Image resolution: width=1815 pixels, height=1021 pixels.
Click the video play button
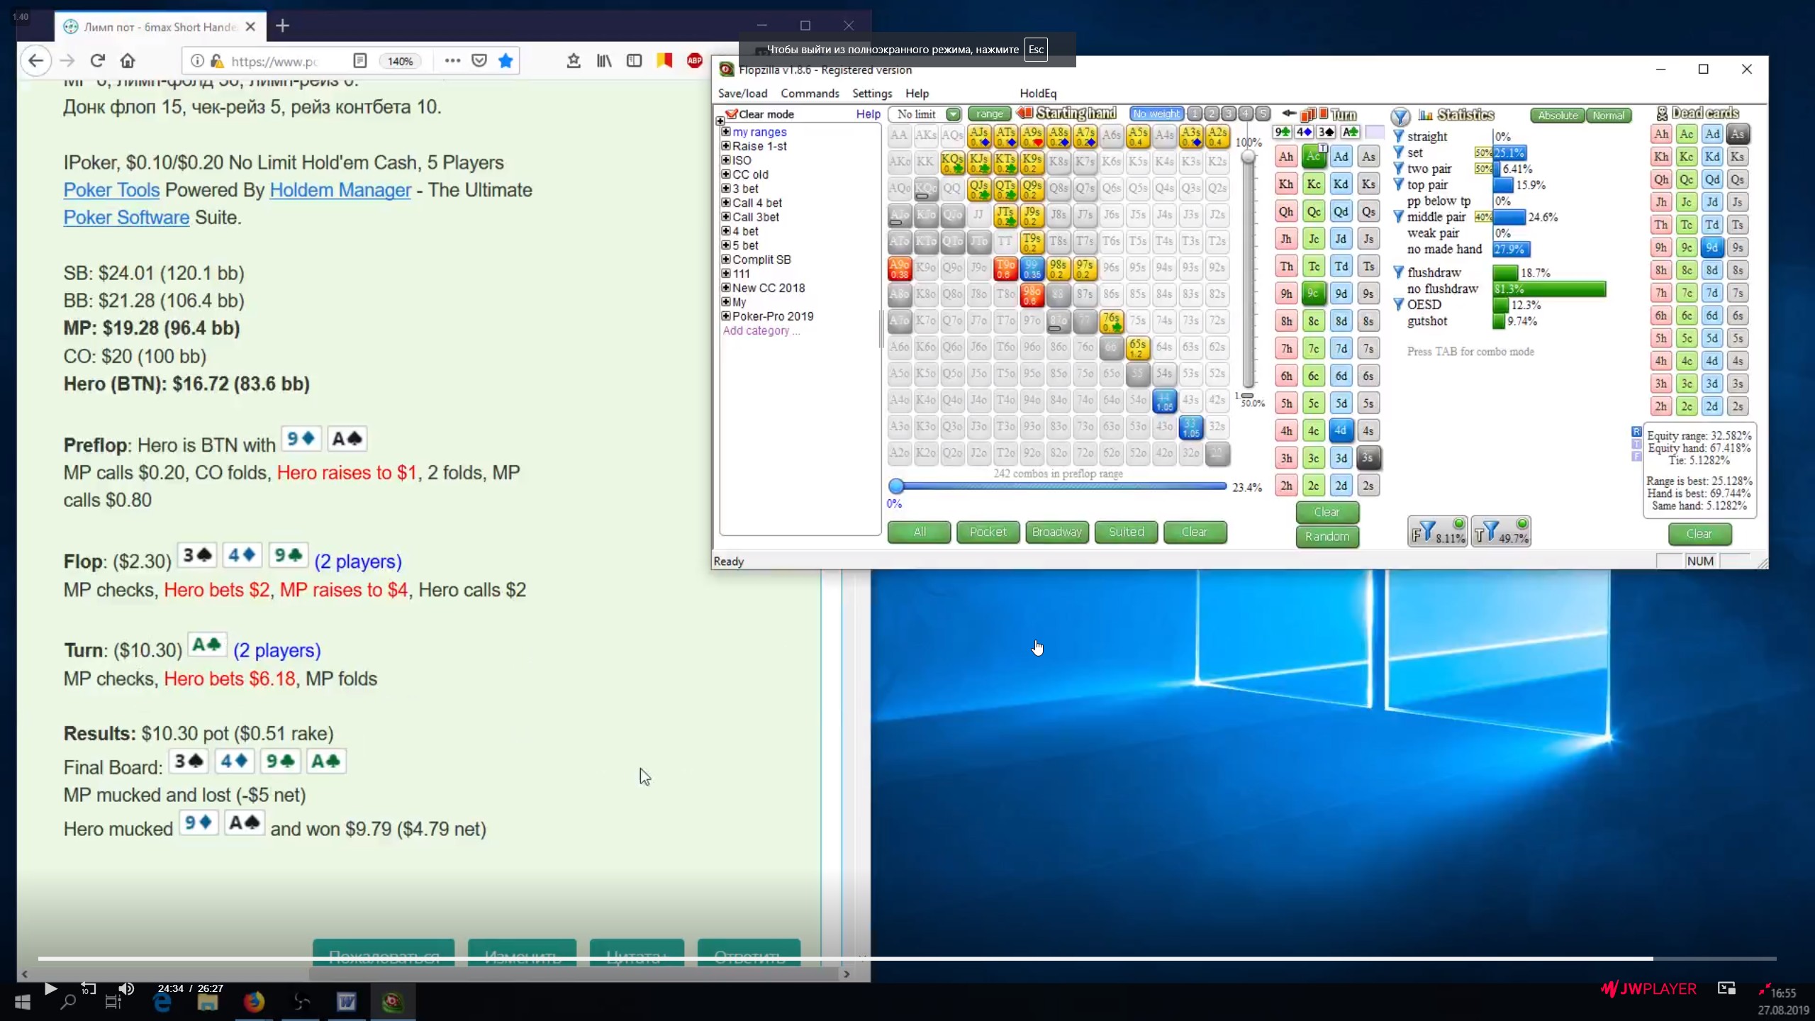50,988
